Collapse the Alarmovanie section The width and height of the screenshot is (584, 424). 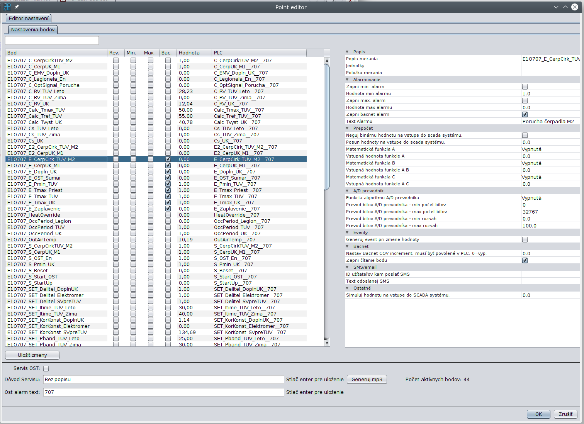[347, 80]
